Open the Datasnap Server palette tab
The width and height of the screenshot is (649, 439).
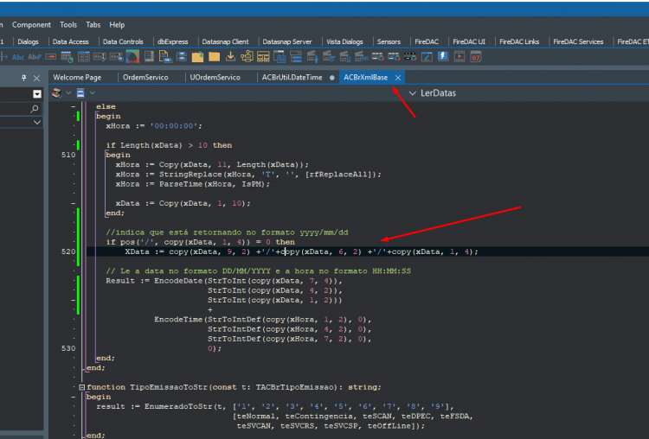click(x=286, y=41)
